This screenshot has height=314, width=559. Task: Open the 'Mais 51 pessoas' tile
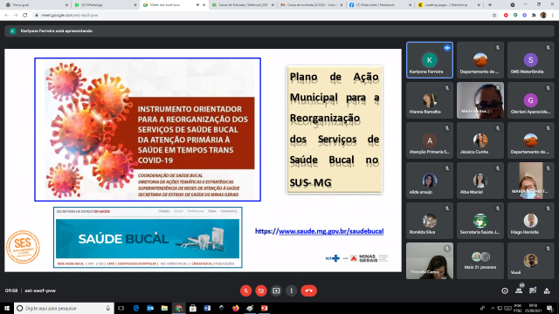(x=480, y=261)
